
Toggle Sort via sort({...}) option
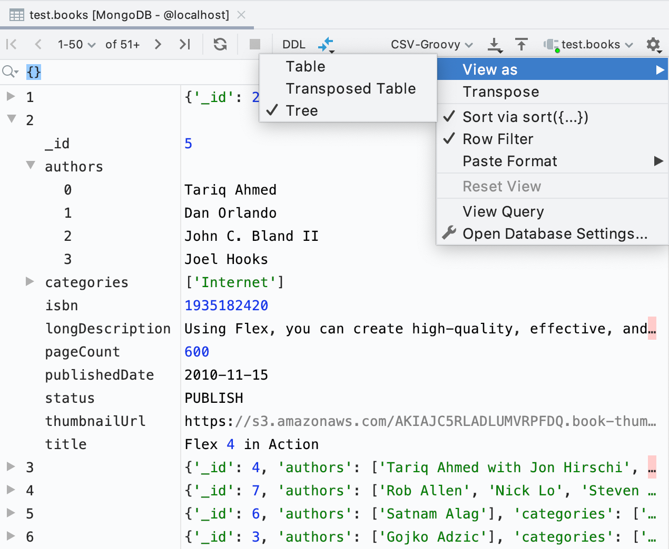click(552, 117)
